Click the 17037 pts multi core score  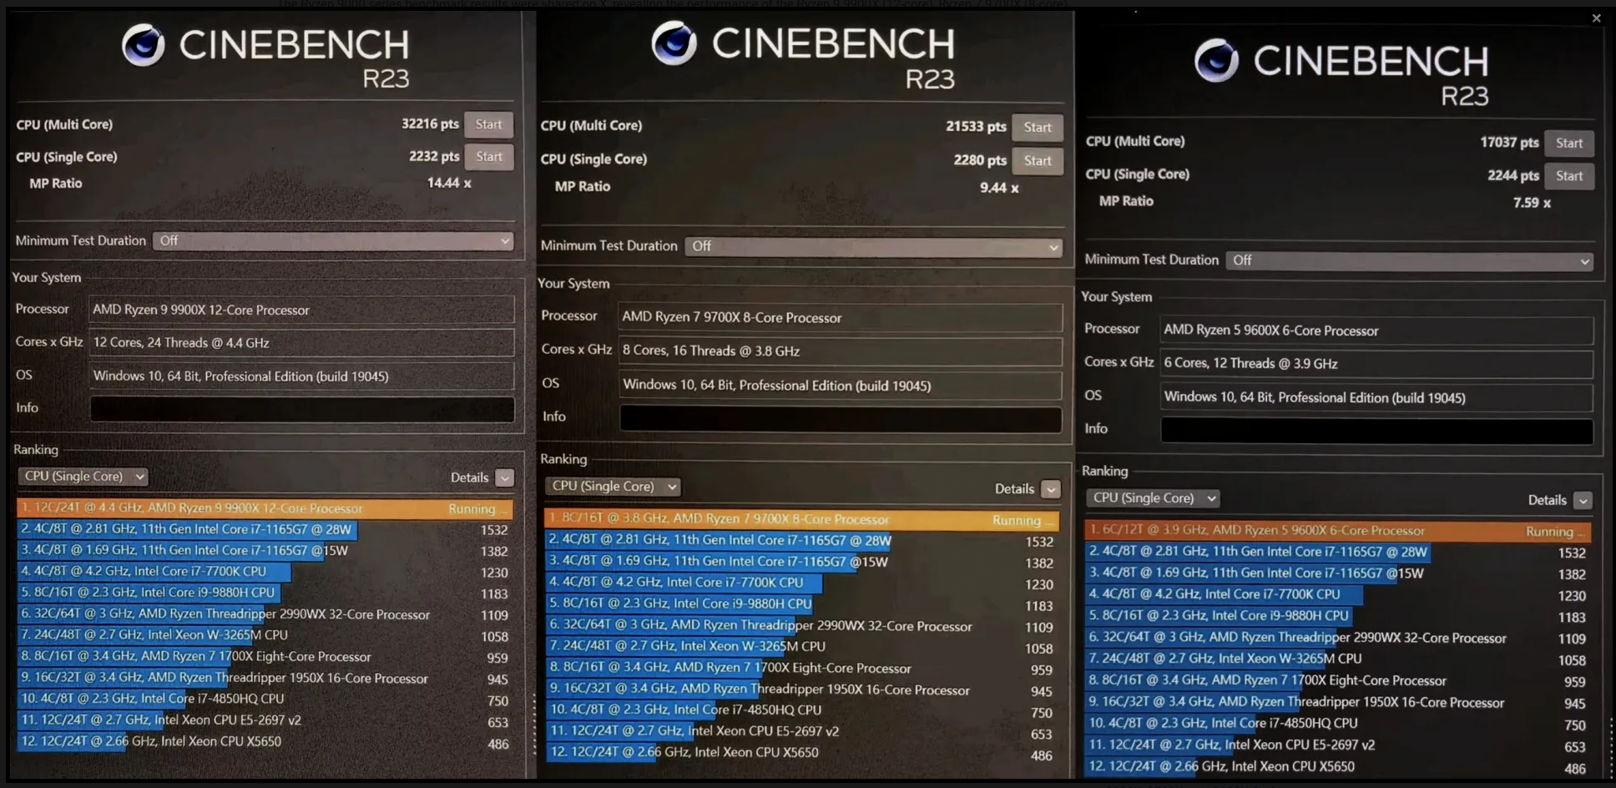(1509, 142)
